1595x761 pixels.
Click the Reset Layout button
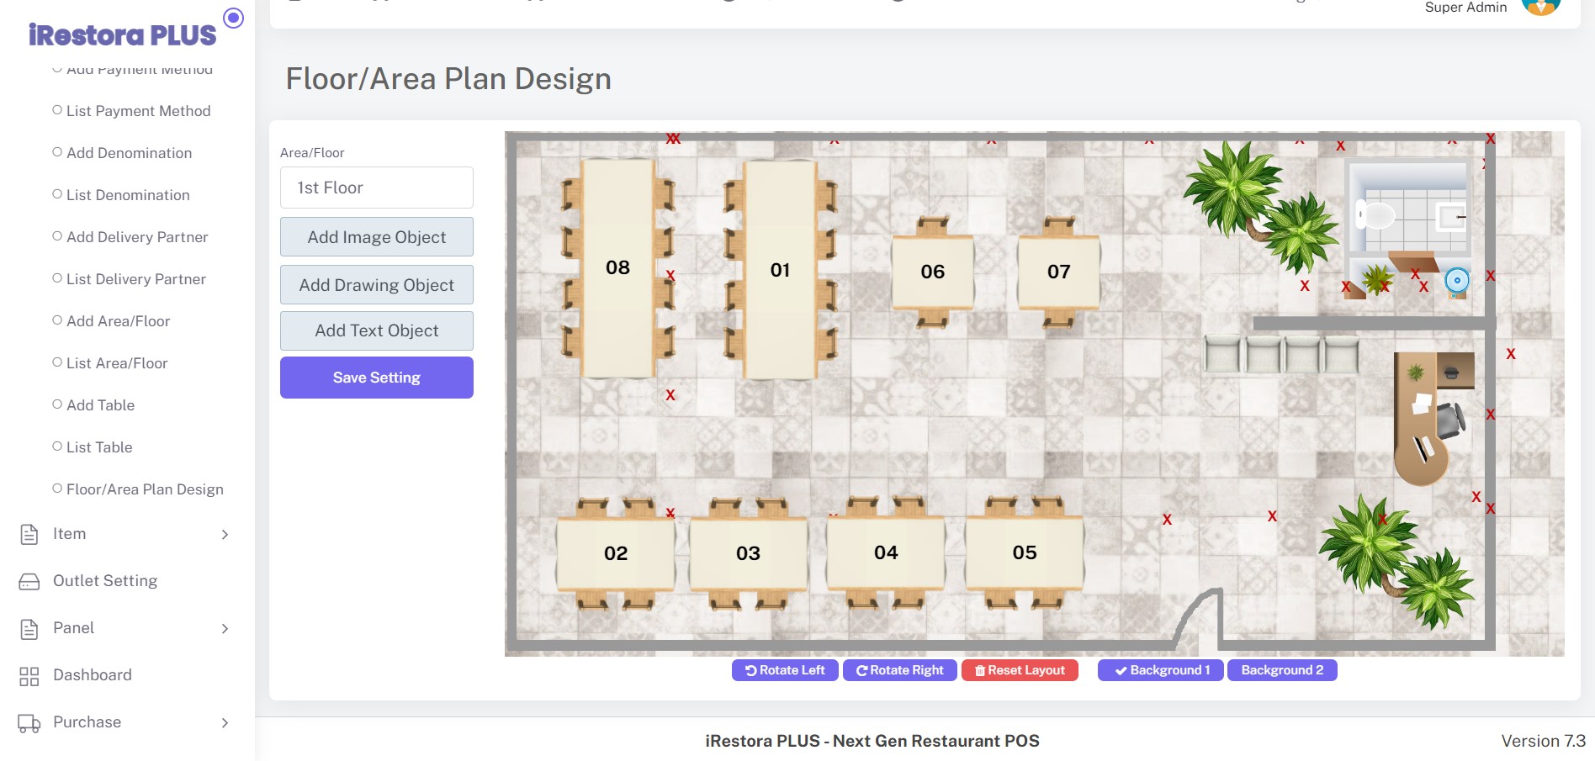(1020, 670)
